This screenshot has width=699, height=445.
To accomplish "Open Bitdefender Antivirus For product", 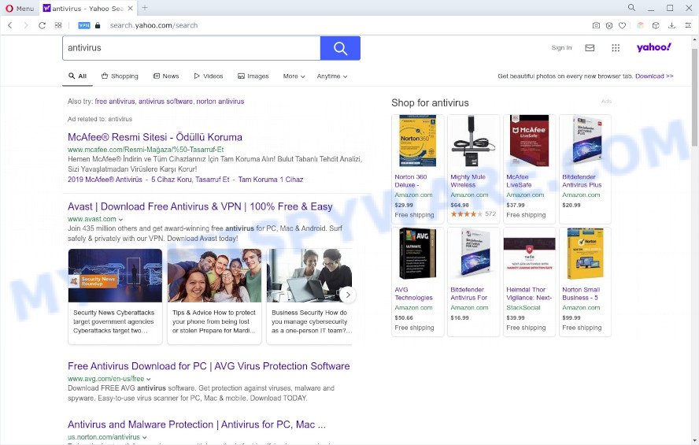I will pyautogui.click(x=473, y=282).
